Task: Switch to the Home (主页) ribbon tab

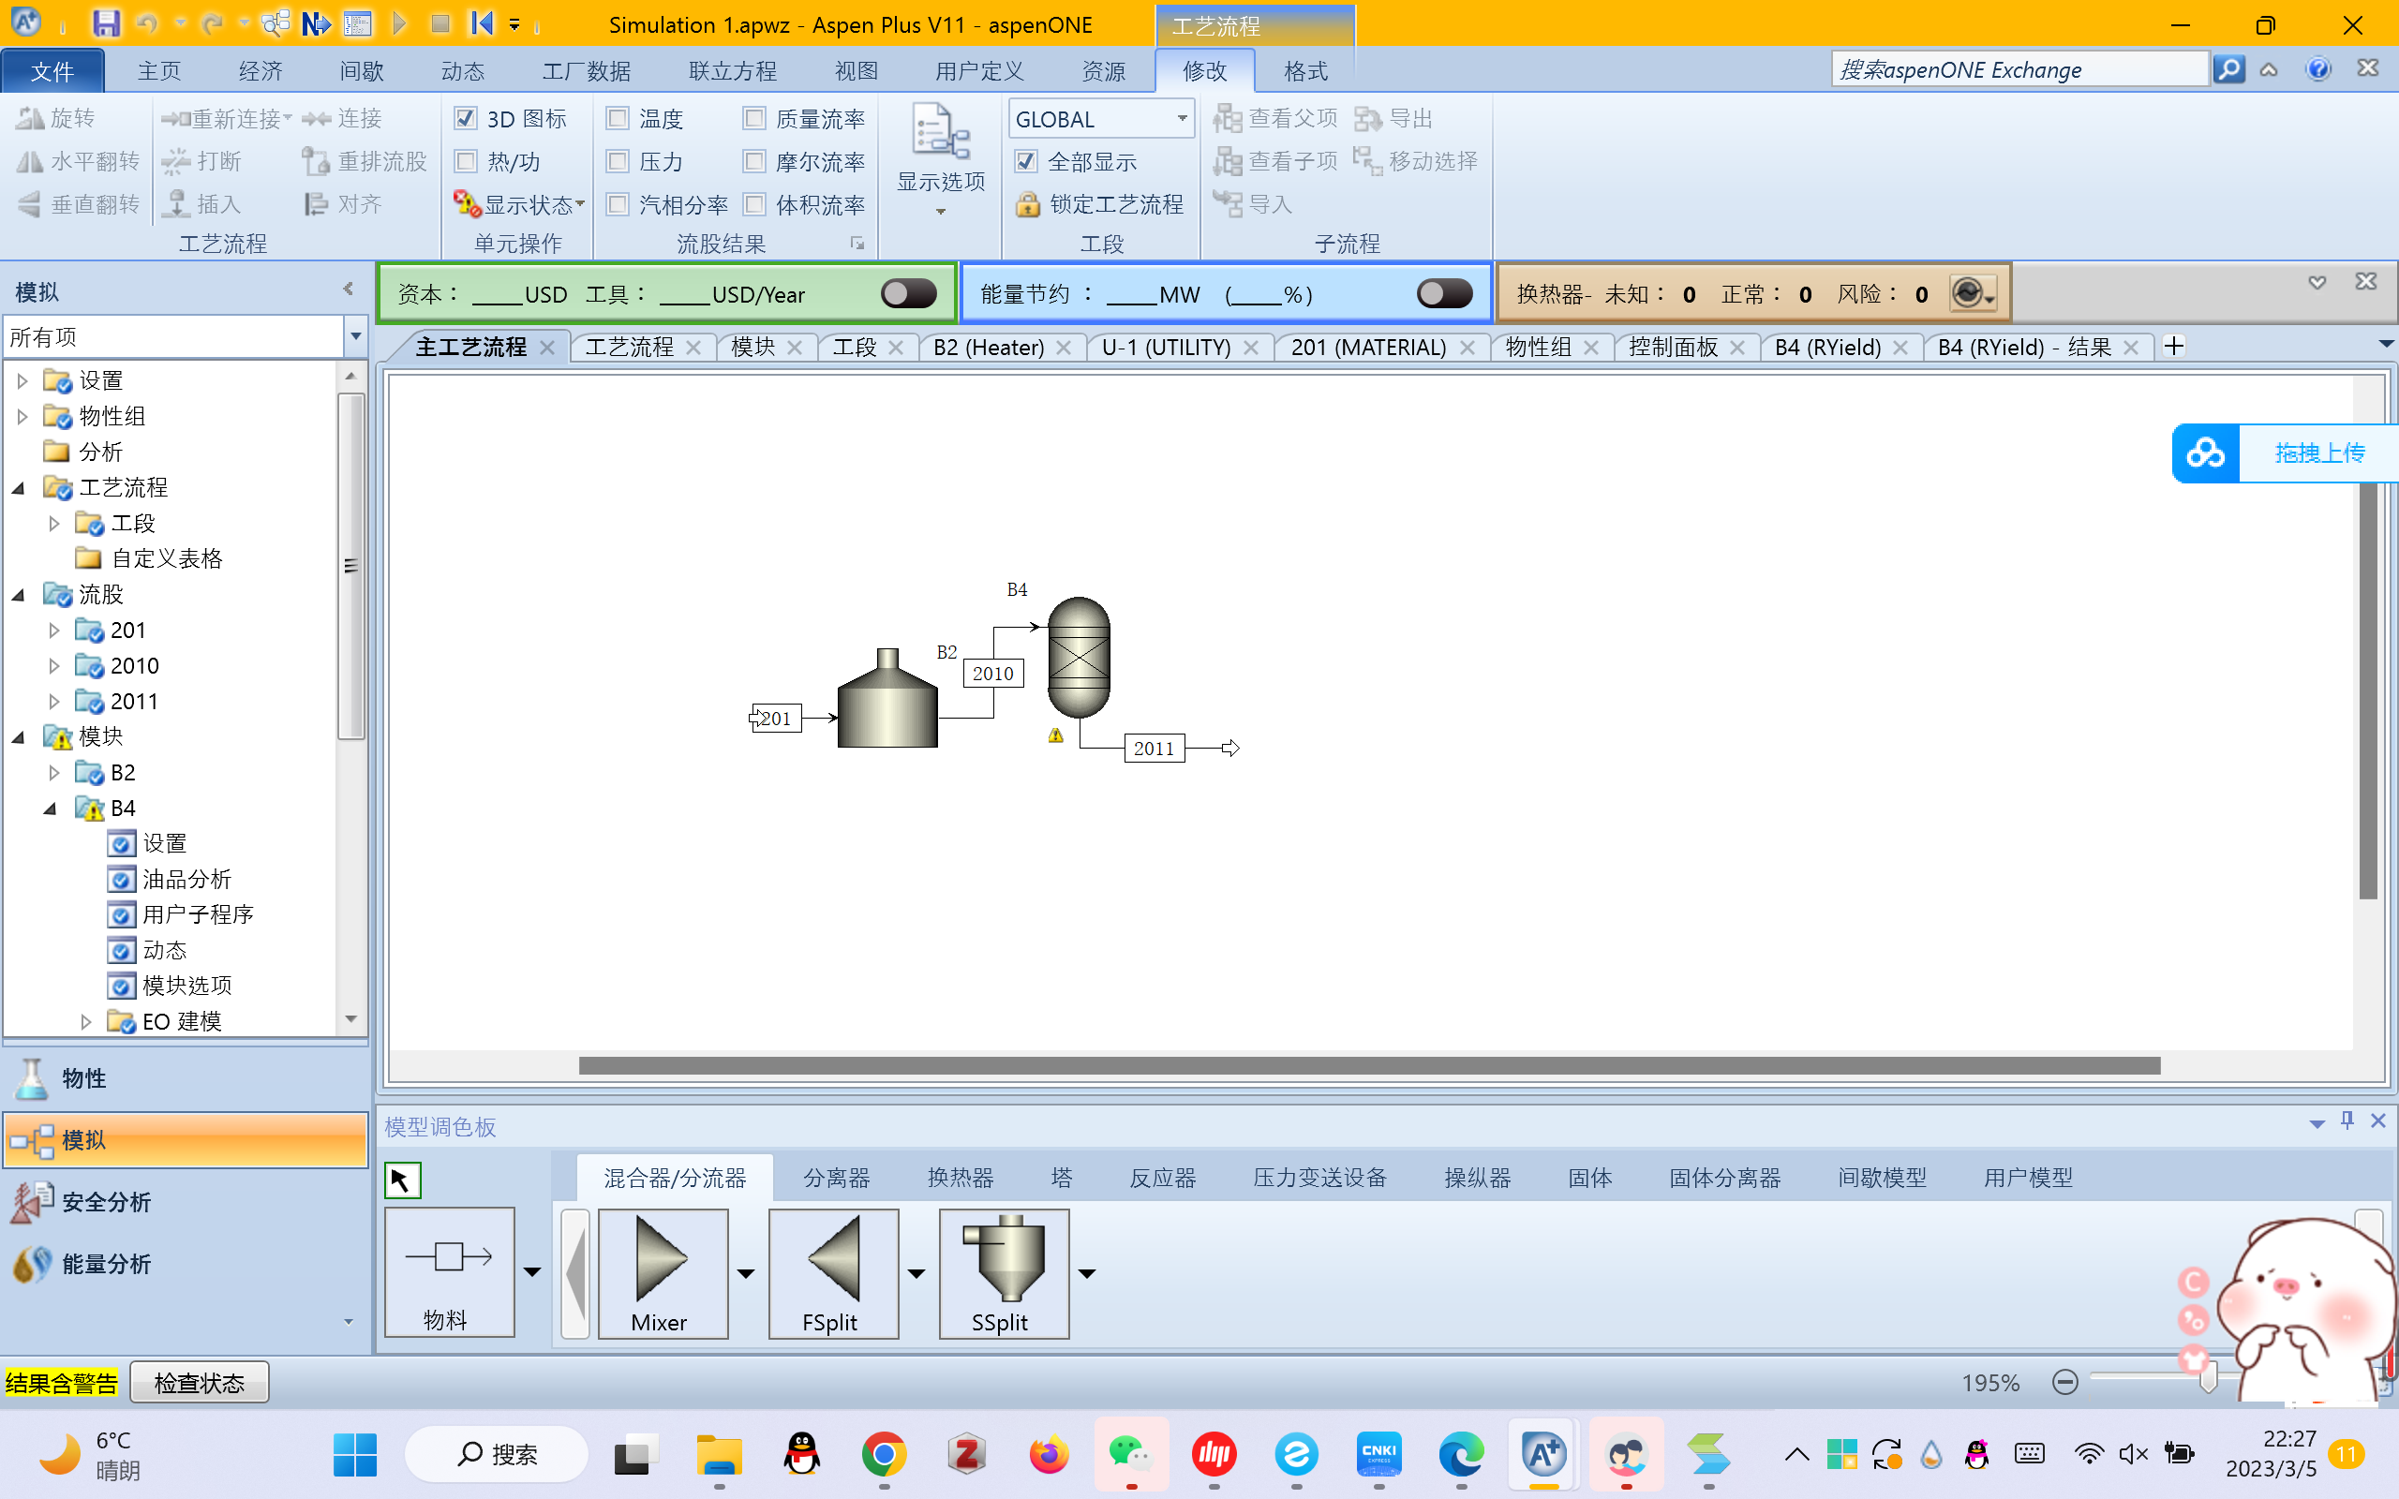Action: [158, 70]
